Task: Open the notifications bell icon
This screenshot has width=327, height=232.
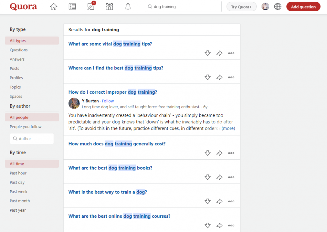Action: click(128, 7)
